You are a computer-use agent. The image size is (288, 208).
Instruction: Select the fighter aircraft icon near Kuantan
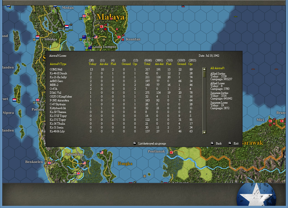coord(123,35)
